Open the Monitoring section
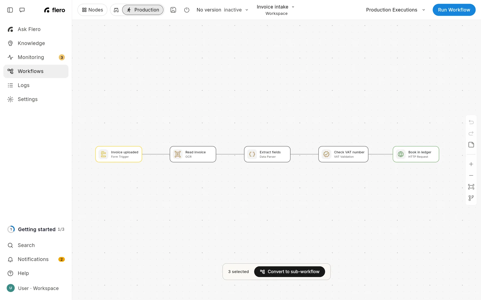 pyautogui.click(x=36, y=57)
